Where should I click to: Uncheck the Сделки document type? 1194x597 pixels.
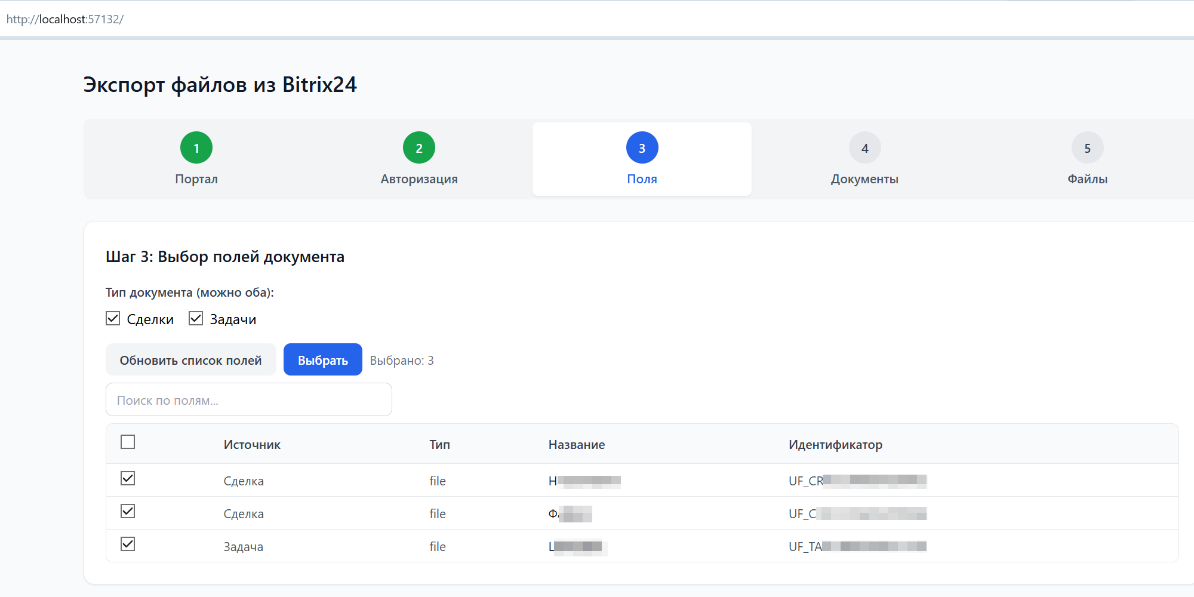coord(113,319)
